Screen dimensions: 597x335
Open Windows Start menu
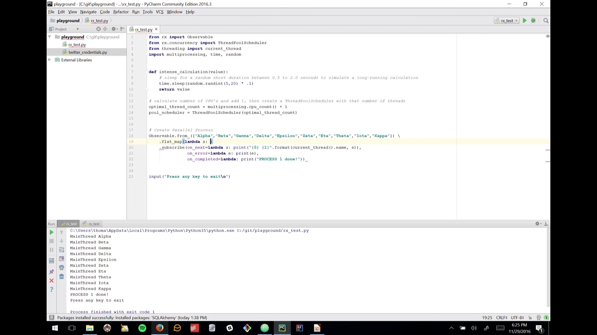(55, 328)
